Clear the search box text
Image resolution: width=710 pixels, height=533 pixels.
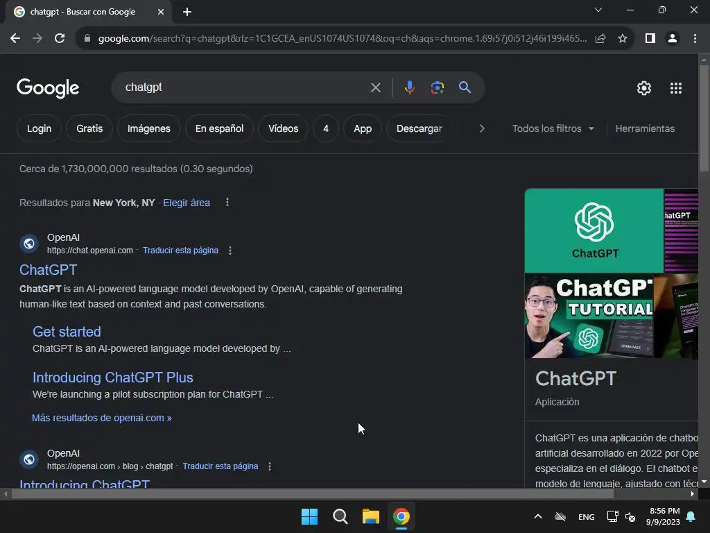tap(376, 87)
